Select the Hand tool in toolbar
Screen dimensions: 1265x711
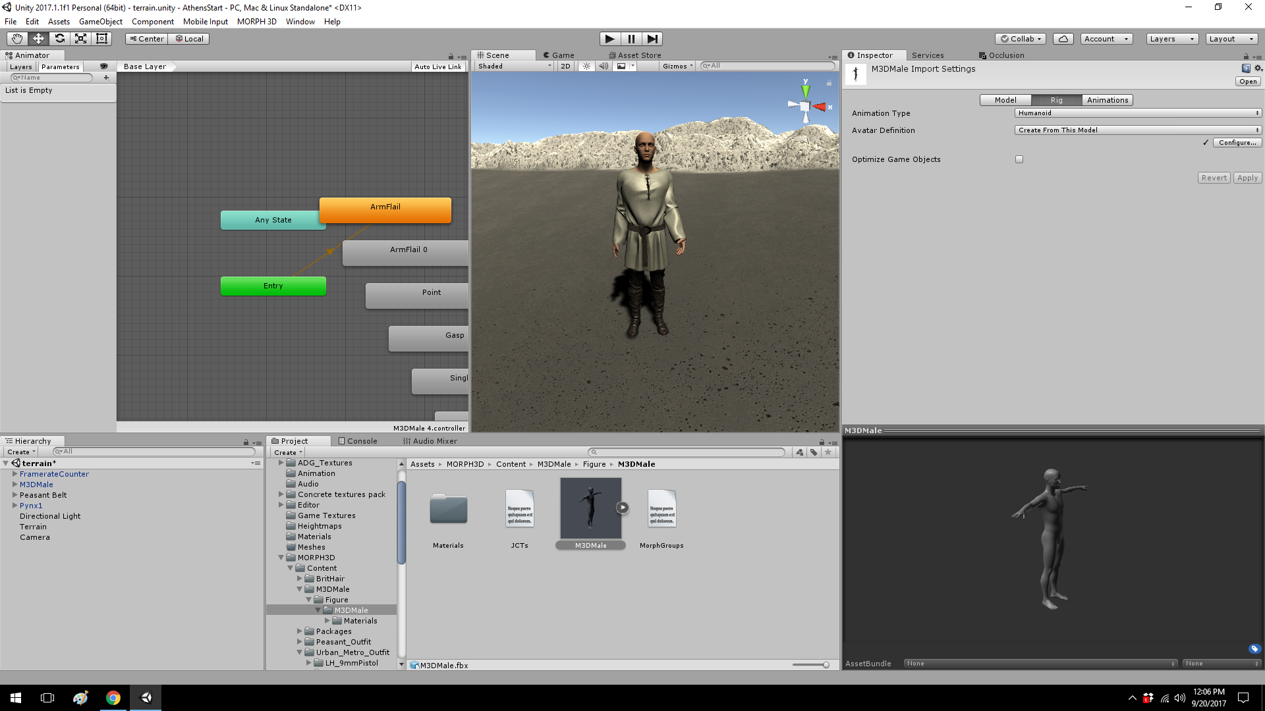click(17, 39)
